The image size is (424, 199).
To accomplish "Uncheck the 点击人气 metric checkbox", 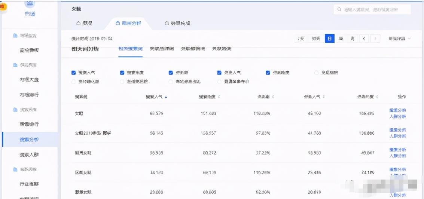I will [x=219, y=73].
